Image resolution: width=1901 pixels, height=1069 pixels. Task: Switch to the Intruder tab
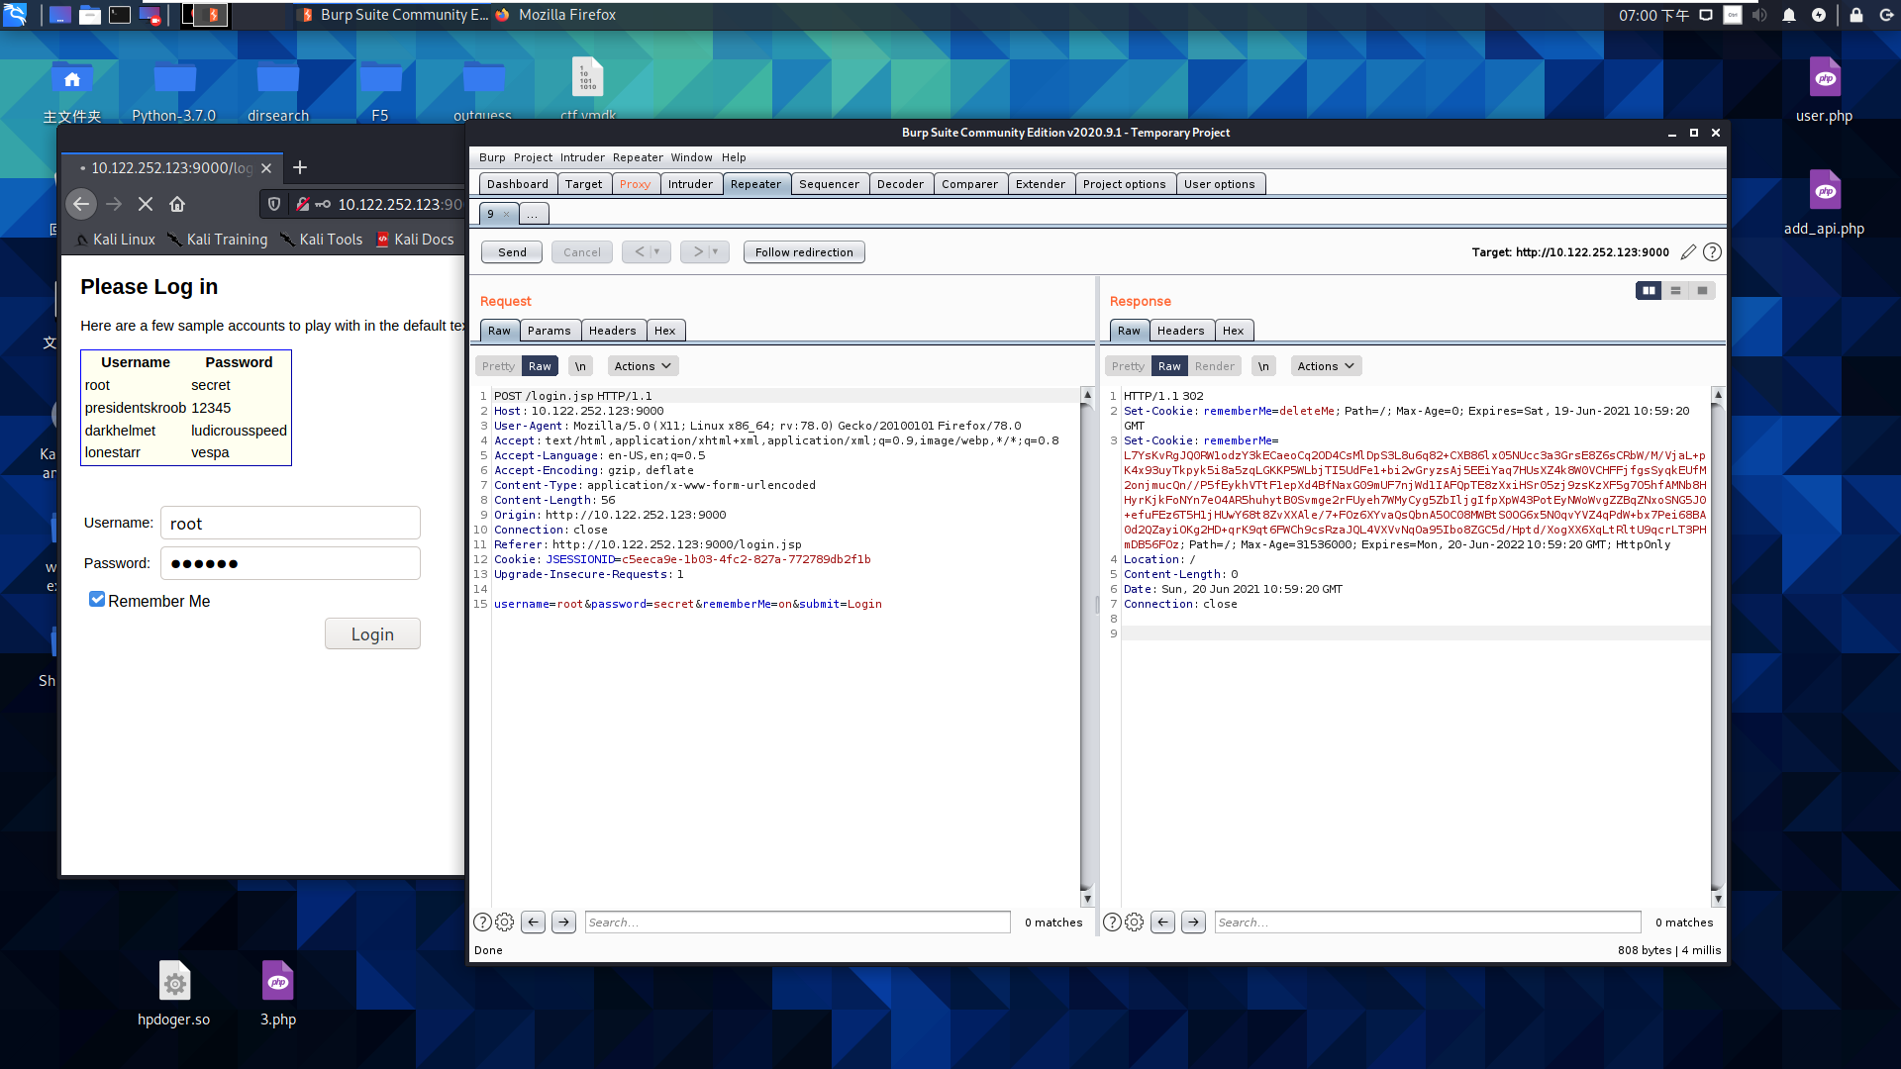(690, 184)
